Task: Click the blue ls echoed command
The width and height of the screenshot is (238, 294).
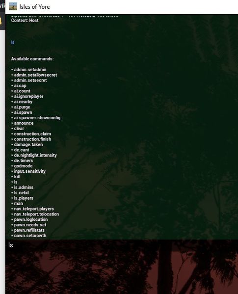Action: point(13,42)
